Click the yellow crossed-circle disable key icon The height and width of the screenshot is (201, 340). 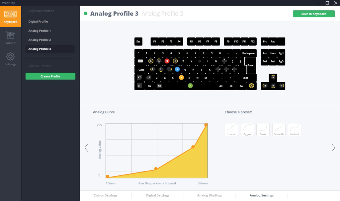click(251, 86)
